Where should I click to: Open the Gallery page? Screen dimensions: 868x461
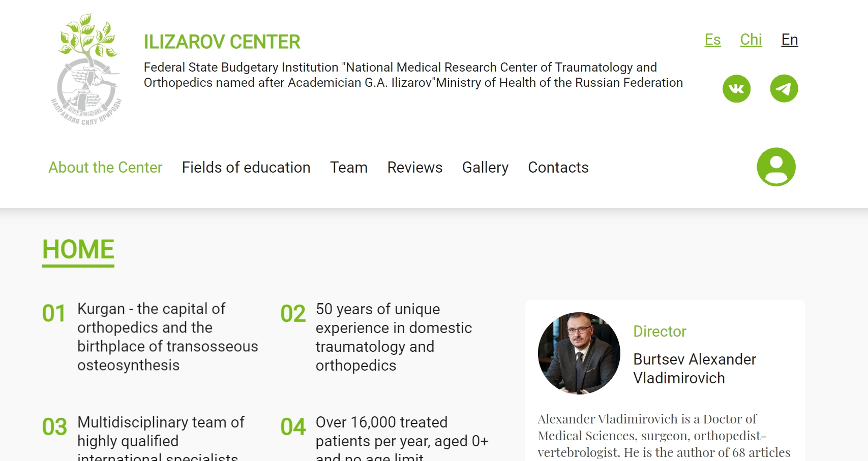[x=485, y=168]
